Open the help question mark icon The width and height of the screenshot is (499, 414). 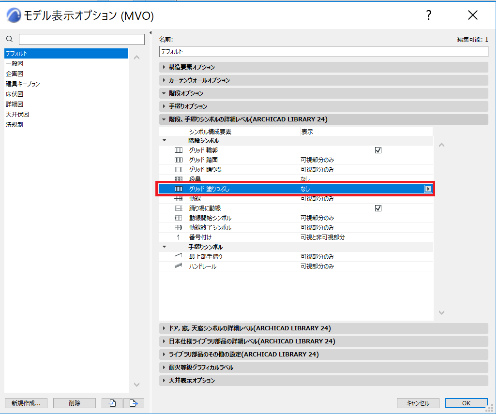click(429, 15)
